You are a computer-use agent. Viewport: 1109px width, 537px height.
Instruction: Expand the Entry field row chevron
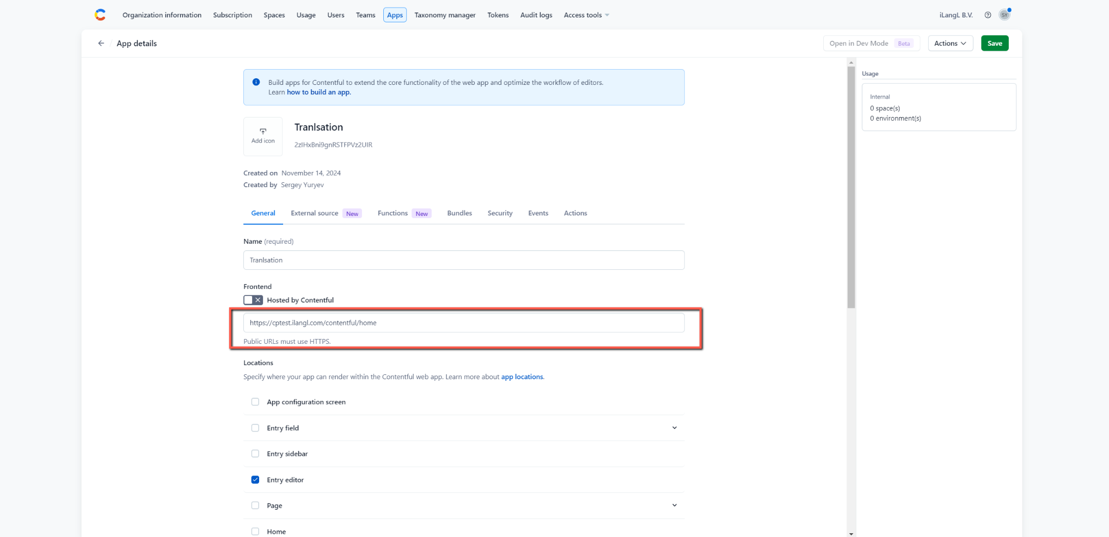coord(675,428)
